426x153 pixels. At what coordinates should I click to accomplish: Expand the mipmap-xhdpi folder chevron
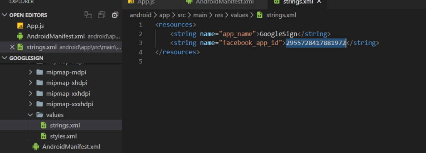[30, 83]
